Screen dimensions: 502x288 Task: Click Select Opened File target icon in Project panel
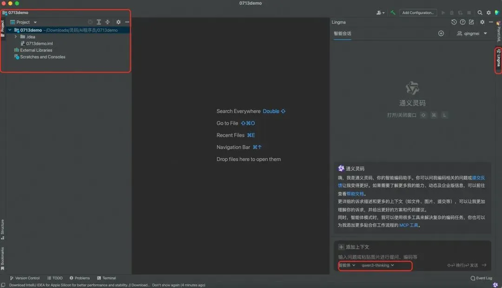click(x=90, y=22)
